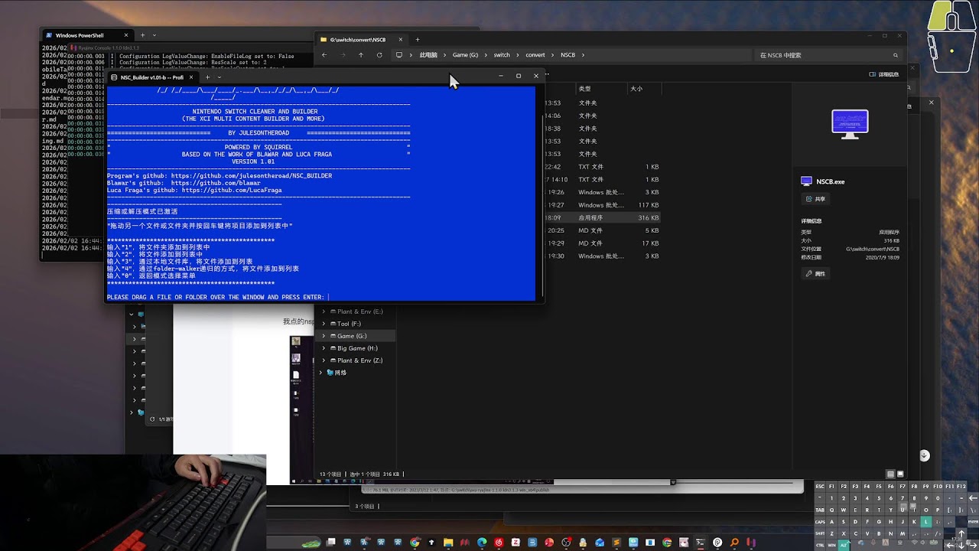The width and height of the screenshot is (979, 551).
Task: Expand the Game (G:) drive node
Action: point(324,336)
